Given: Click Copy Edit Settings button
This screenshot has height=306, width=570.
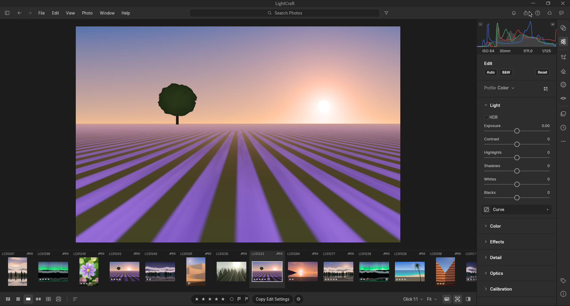Looking at the screenshot, I should pyautogui.click(x=273, y=299).
